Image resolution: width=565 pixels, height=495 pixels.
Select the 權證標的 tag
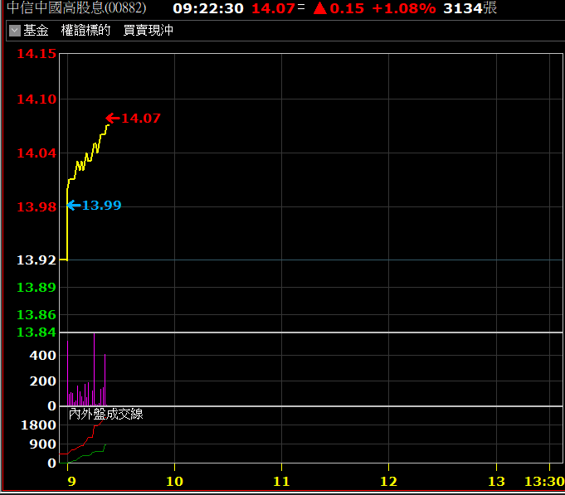click(x=85, y=31)
